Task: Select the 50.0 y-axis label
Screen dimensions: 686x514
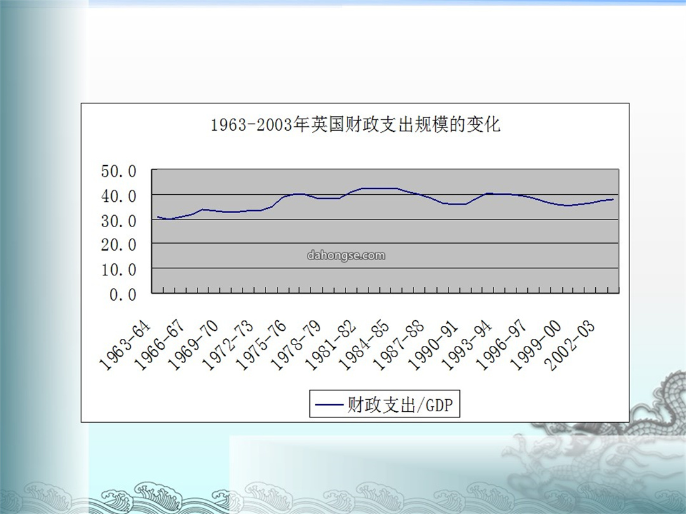Action: click(x=119, y=171)
